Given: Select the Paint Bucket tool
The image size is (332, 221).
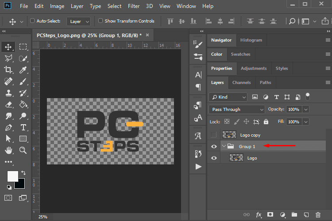Looking at the screenshot, I should 23,104.
